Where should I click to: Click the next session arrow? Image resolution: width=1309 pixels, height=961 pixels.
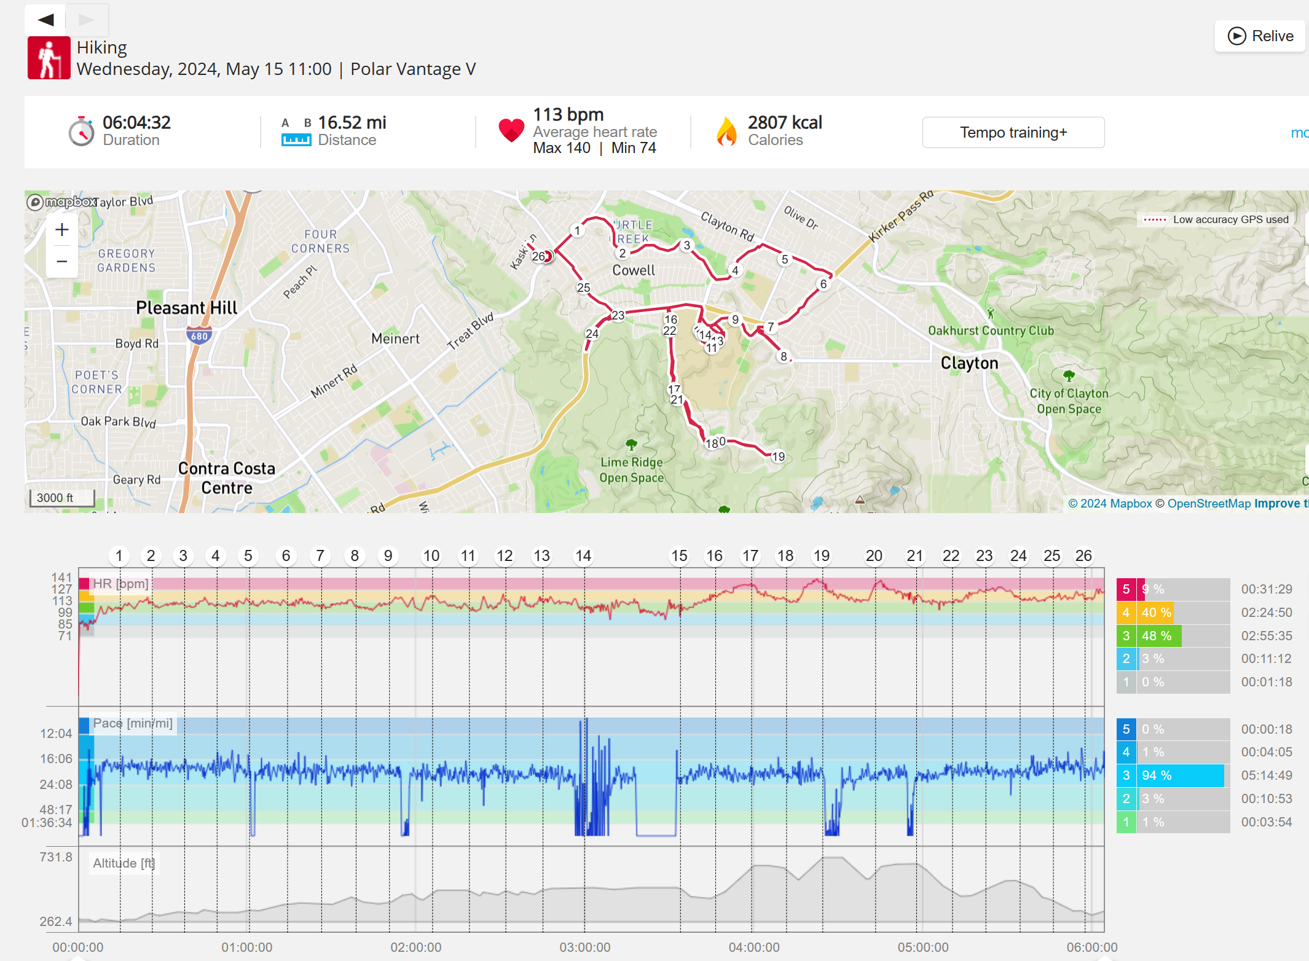pyautogui.click(x=87, y=20)
